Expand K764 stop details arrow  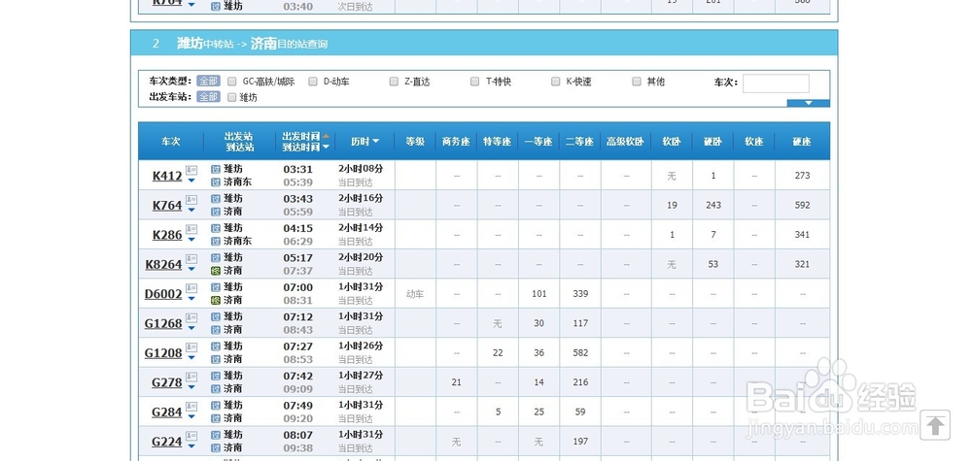[x=191, y=211]
